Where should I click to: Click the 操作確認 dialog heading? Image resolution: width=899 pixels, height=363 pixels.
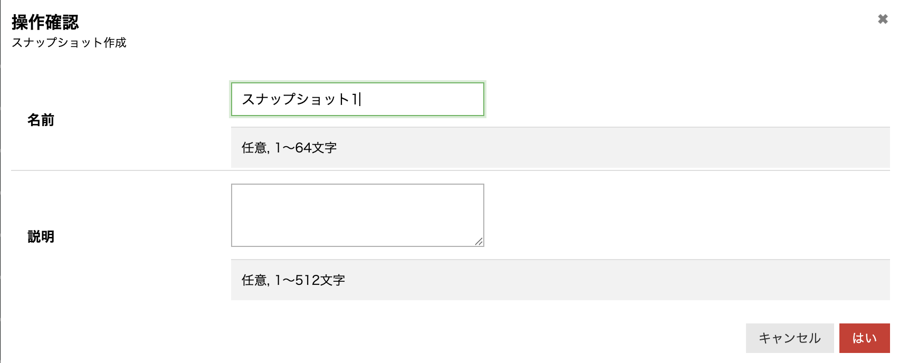click(45, 22)
